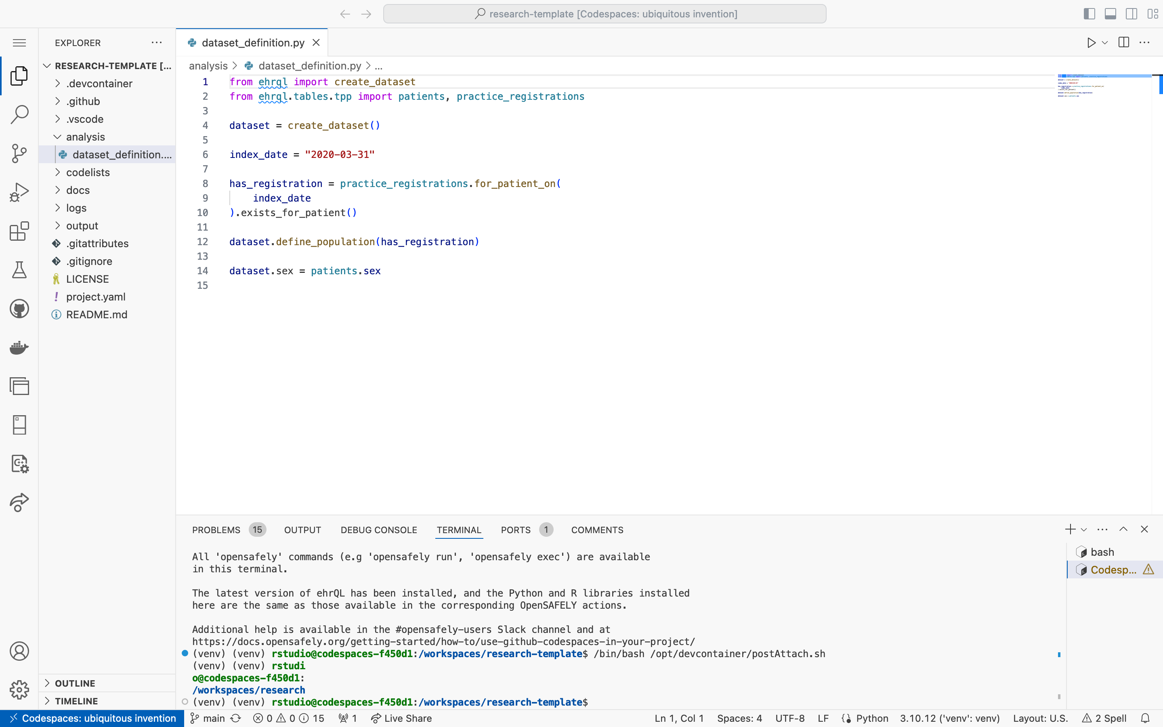This screenshot has height=727, width=1163.
Task: Open the Extensions view icon
Action: coord(19,231)
